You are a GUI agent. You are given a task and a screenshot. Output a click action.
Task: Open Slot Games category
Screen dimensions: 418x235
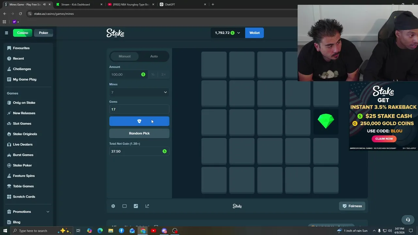point(22,123)
